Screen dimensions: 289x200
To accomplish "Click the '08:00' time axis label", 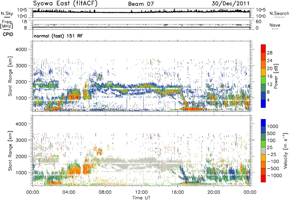I will pos(105,192).
